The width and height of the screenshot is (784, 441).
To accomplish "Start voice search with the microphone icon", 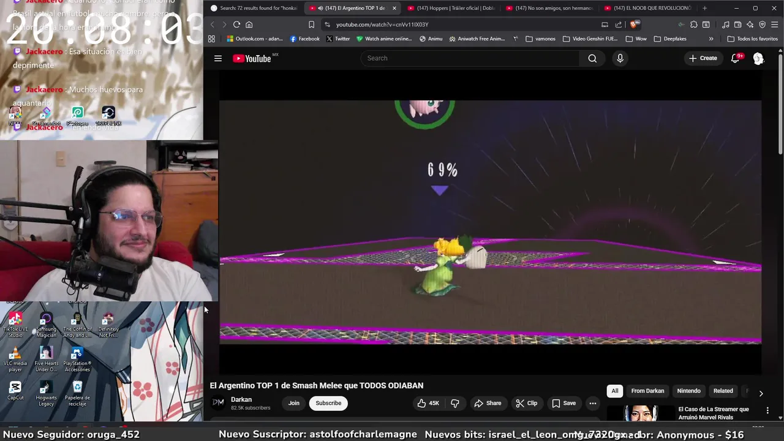I will coord(620,58).
